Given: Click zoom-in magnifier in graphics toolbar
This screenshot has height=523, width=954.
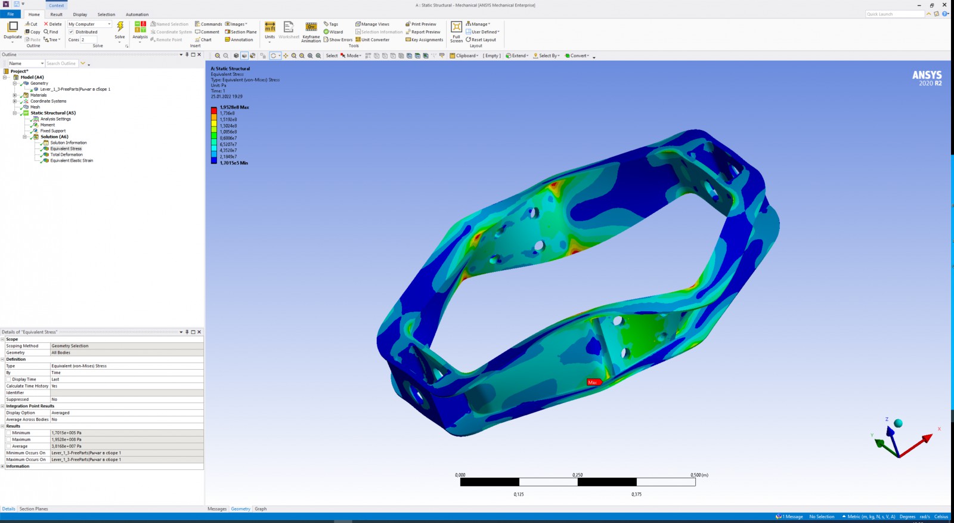Looking at the screenshot, I should [293, 56].
